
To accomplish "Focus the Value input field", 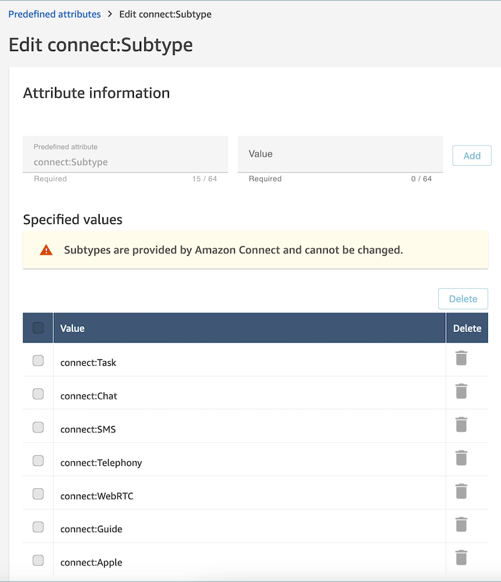I will pyautogui.click(x=340, y=154).
